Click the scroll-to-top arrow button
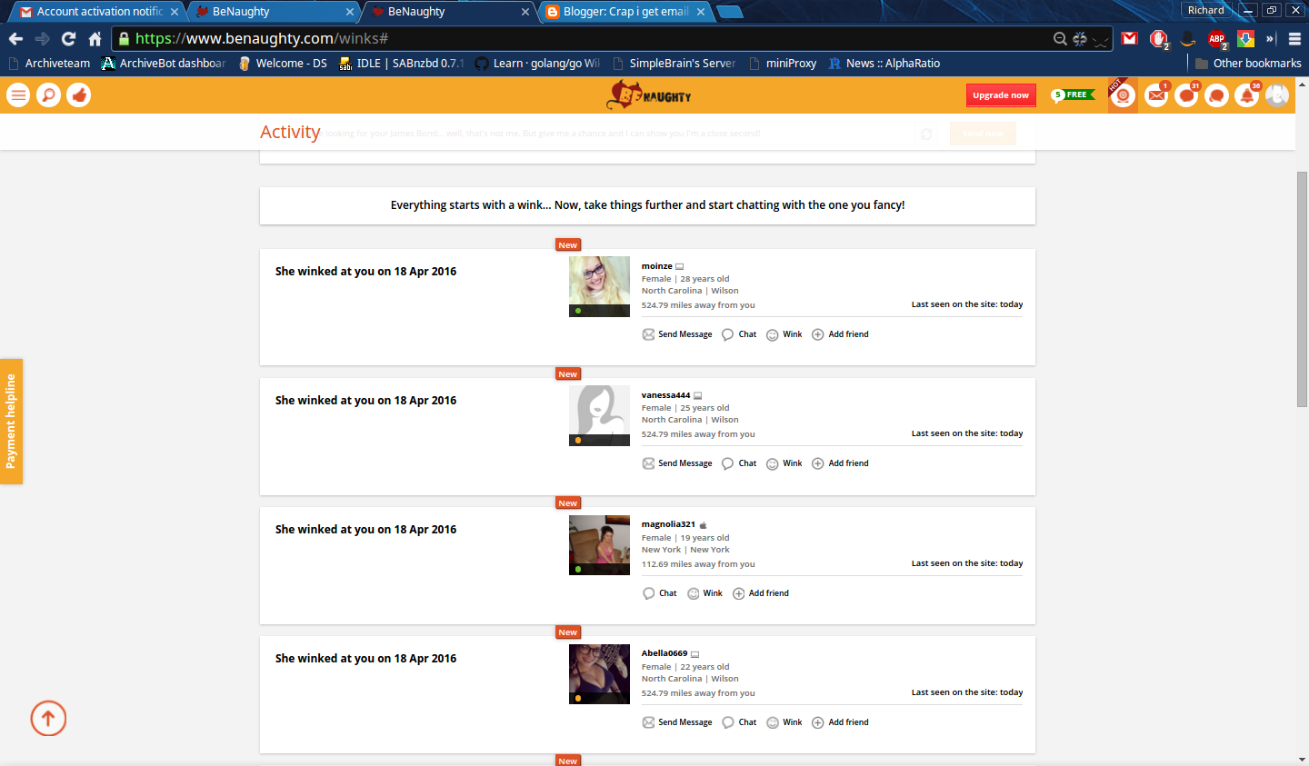The width and height of the screenshot is (1309, 766). tap(48, 718)
